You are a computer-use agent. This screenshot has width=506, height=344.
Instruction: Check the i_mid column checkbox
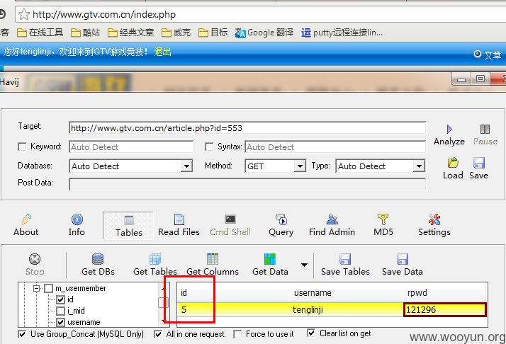click(61, 311)
